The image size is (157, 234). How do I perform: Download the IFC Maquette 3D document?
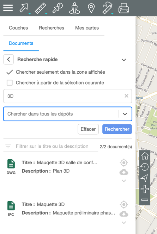click(x=124, y=214)
